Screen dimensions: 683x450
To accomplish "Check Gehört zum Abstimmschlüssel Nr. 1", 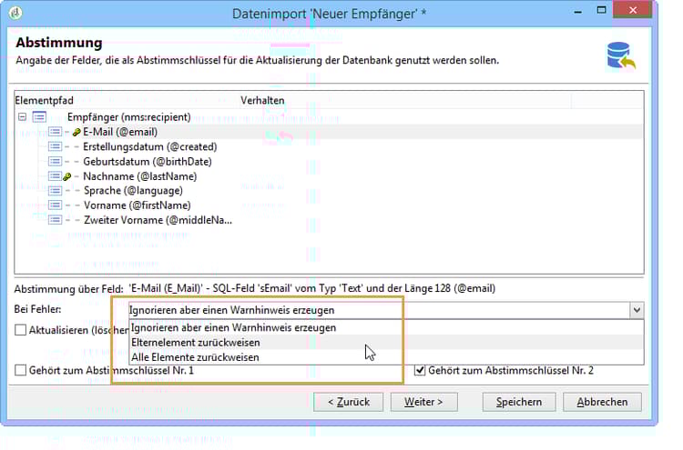I will tap(20, 370).
